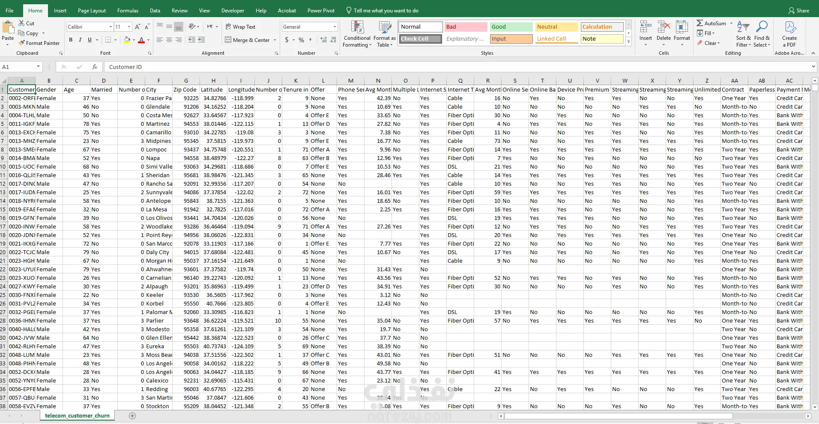Select the telecom_customer_churn sheet tab
This screenshot has height=424, width=819.
[x=77, y=415]
